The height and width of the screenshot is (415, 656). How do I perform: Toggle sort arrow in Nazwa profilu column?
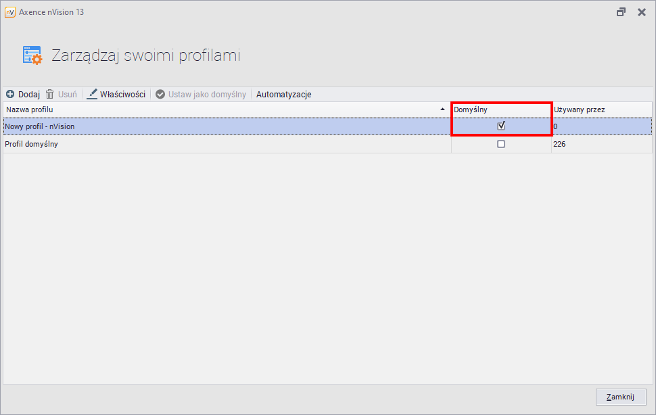click(x=442, y=109)
